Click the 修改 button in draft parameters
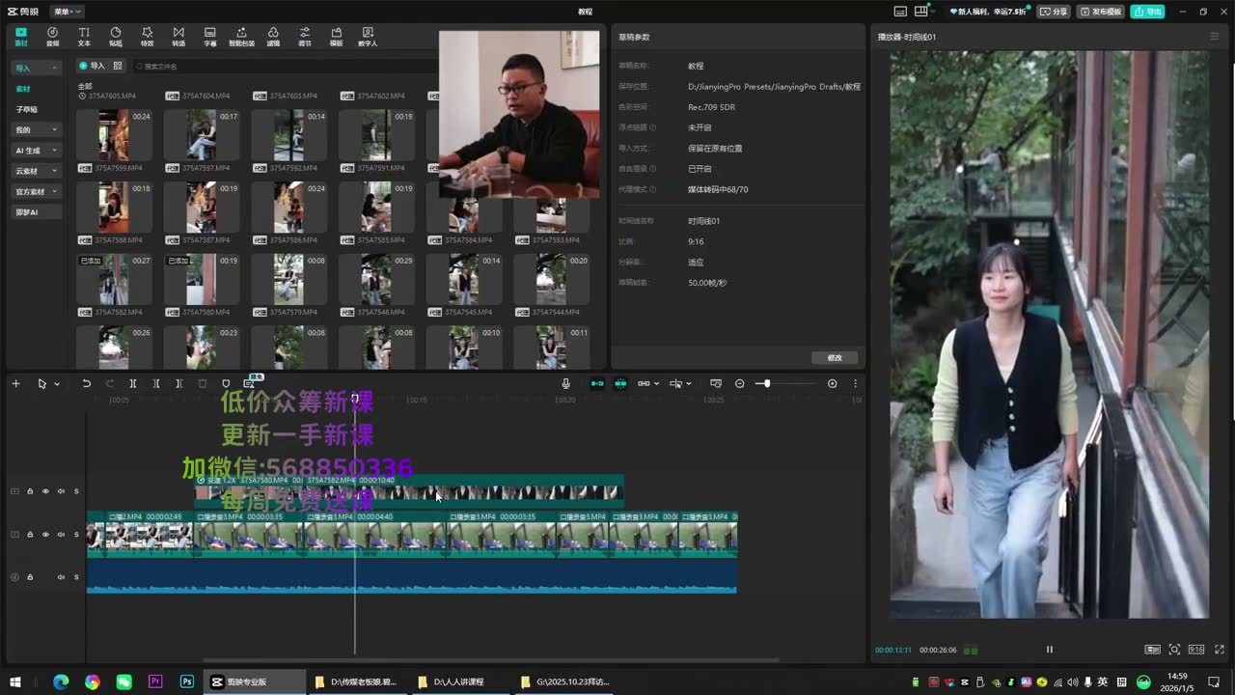This screenshot has width=1235, height=695. pyautogui.click(x=835, y=357)
